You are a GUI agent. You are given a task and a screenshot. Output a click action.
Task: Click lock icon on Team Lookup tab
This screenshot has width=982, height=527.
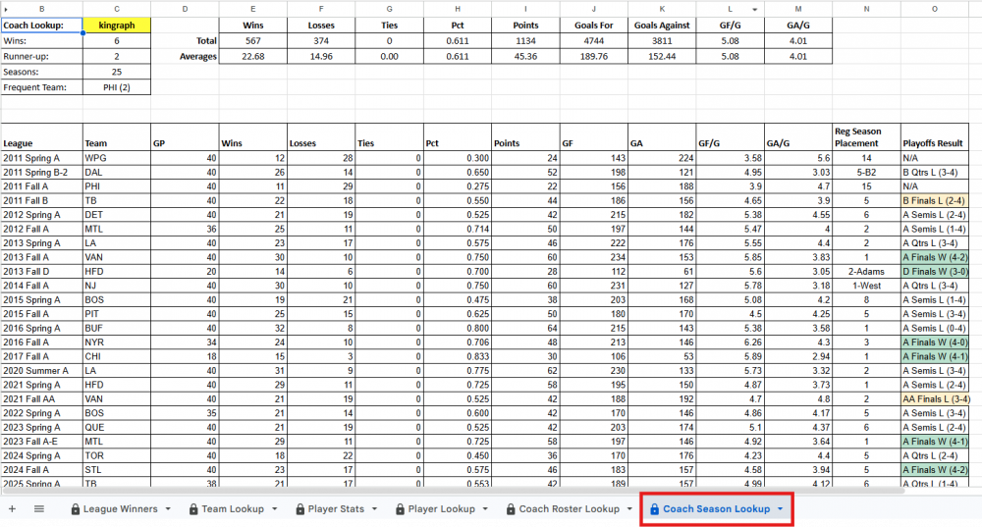tap(193, 509)
